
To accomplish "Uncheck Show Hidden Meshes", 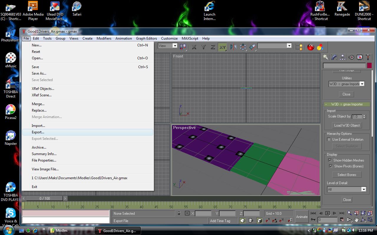I will pos(330,160).
